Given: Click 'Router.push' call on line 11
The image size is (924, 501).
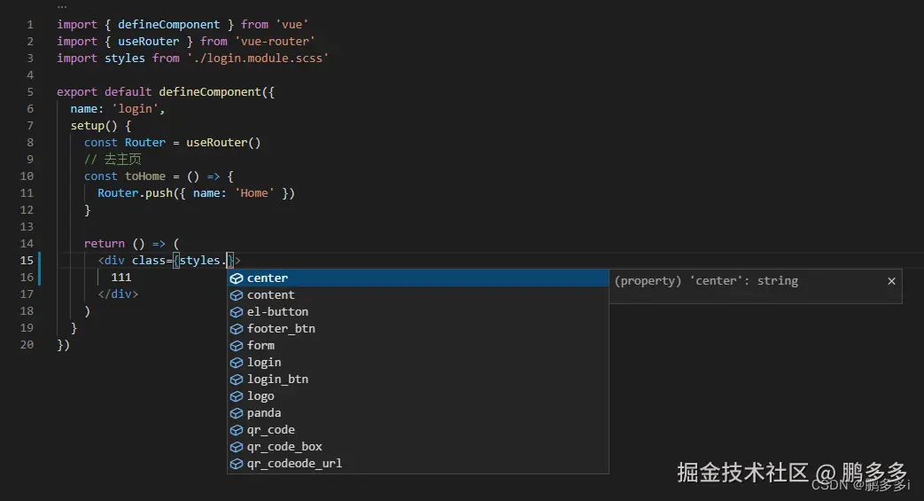Looking at the screenshot, I should (x=135, y=193).
